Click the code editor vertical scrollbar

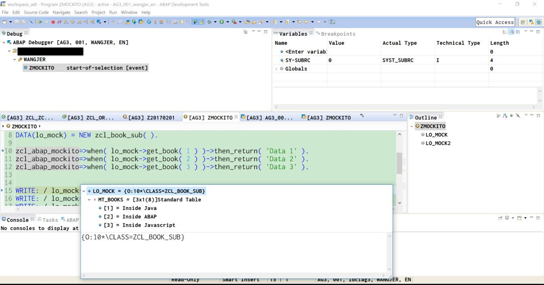(x=400, y=163)
